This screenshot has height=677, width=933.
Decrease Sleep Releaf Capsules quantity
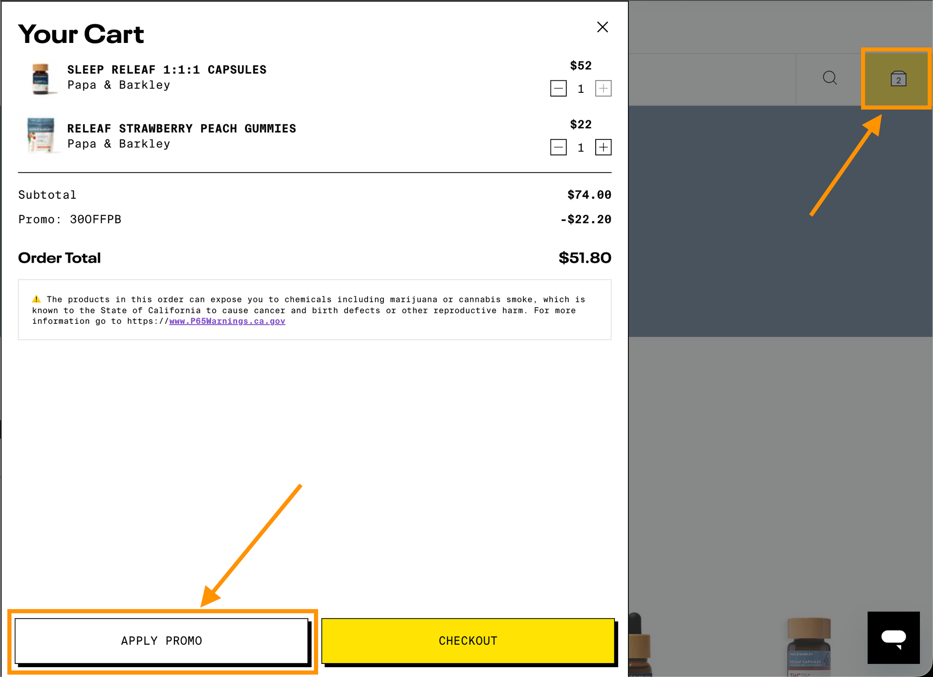pyautogui.click(x=558, y=89)
